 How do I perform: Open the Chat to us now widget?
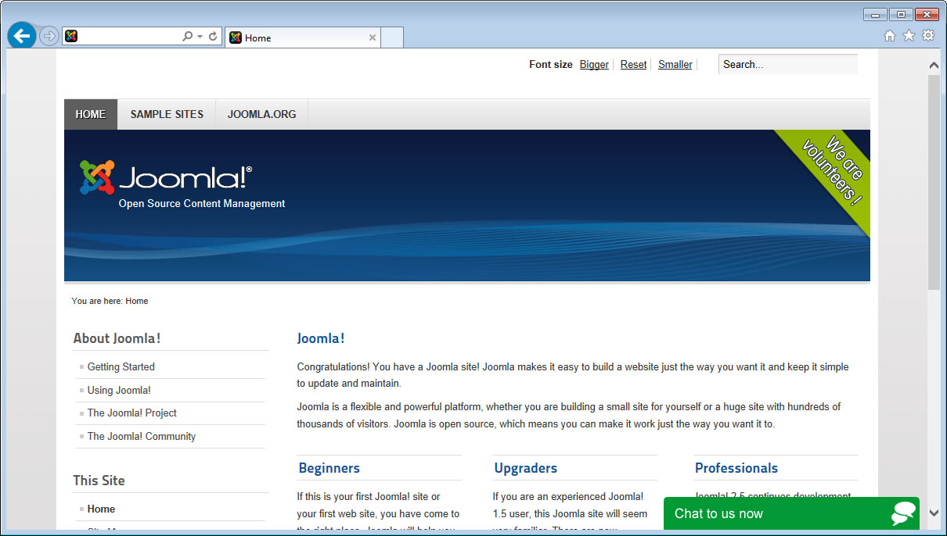[x=791, y=513]
